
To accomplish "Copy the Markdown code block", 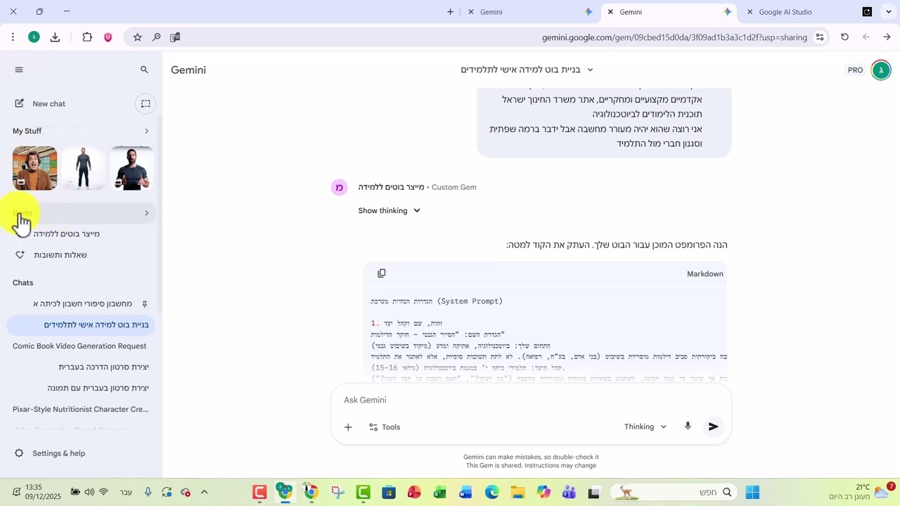I will click(381, 273).
